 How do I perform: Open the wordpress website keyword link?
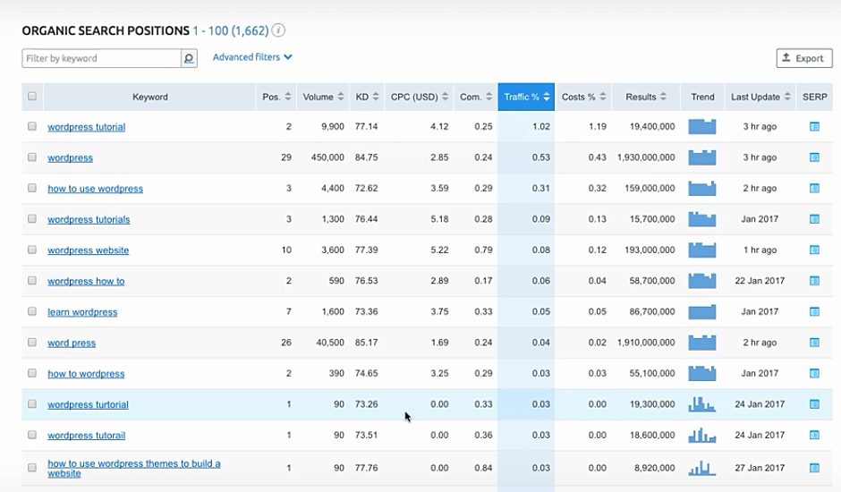click(88, 250)
